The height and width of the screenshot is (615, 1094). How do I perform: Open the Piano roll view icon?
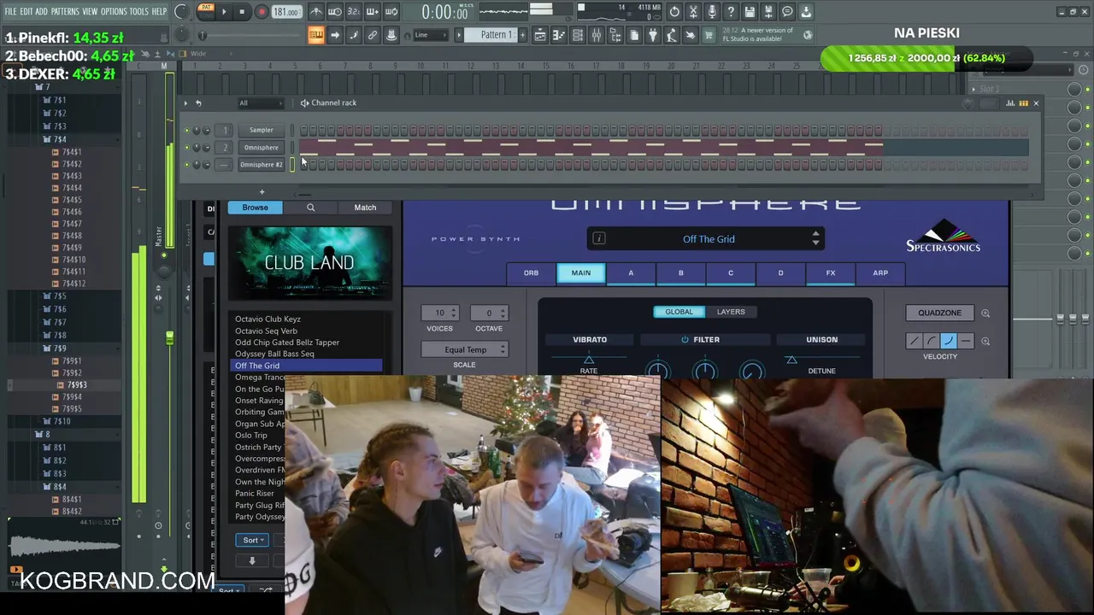[x=559, y=35]
